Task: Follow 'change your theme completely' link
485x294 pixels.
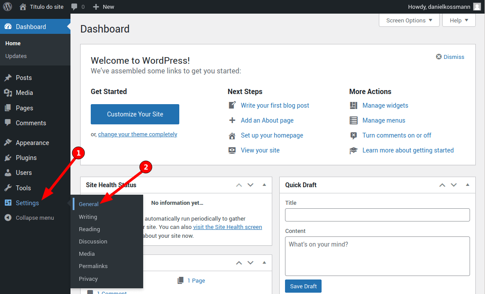Action: tap(137, 134)
